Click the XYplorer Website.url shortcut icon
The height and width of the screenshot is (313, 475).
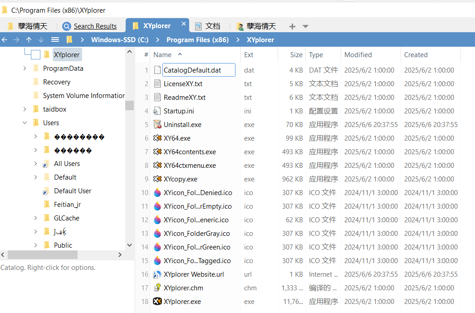click(x=157, y=274)
